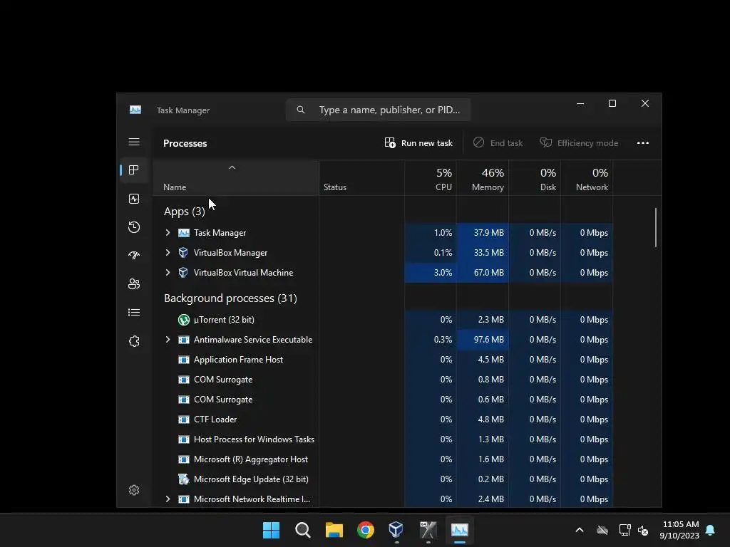This screenshot has height=547, width=730.
Task: Open the clock and date flyout
Action: [679, 530]
